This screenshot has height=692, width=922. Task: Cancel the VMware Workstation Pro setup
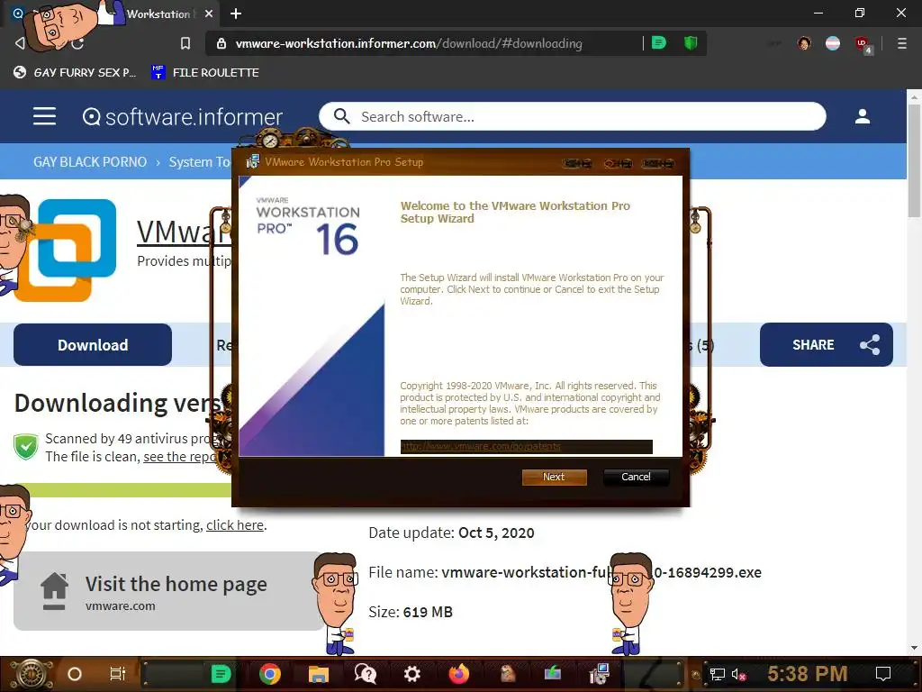pos(636,477)
